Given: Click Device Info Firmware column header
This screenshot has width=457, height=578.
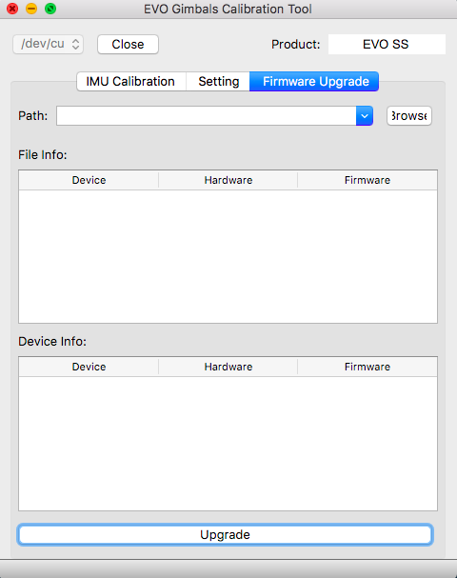Looking at the screenshot, I should (368, 367).
